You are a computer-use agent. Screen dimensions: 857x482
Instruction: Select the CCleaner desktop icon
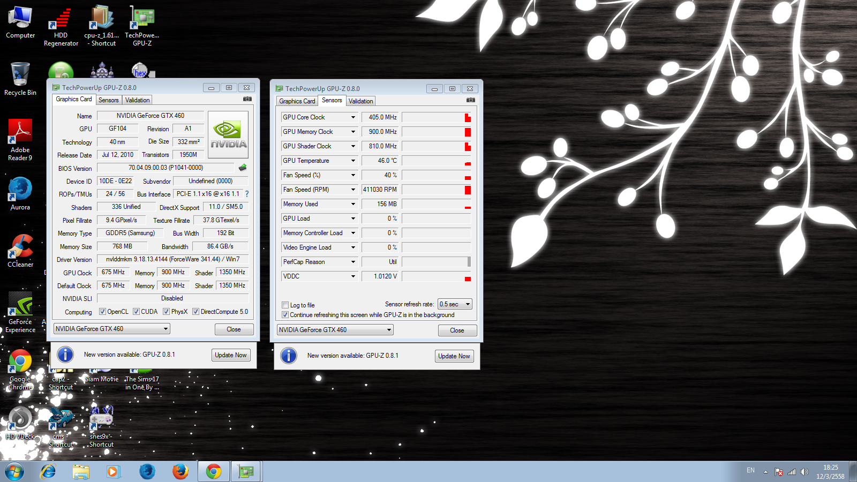tap(20, 251)
